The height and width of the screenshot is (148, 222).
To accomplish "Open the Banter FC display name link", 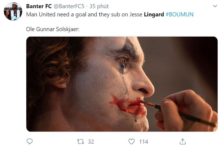I will click(x=39, y=6).
